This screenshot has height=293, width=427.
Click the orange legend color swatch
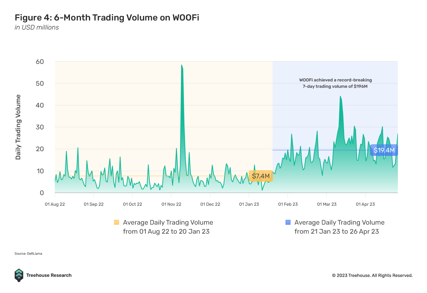(x=116, y=222)
